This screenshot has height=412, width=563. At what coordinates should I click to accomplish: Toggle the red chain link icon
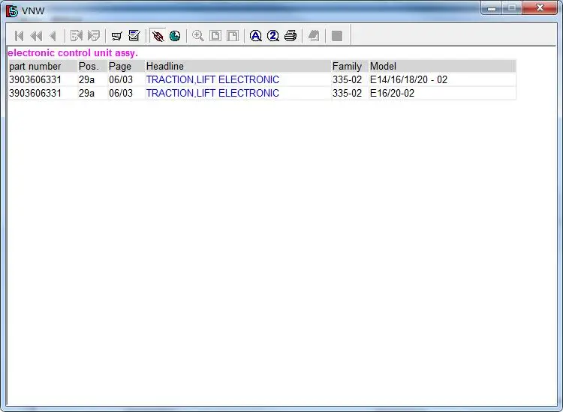tap(158, 36)
